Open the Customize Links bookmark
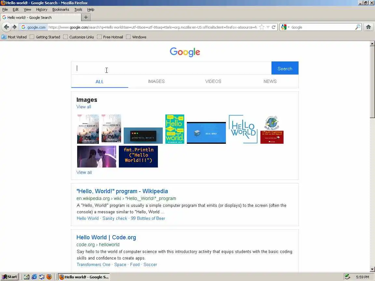Image resolution: width=375 pixels, height=281 pixels. [x=79, y=37]
